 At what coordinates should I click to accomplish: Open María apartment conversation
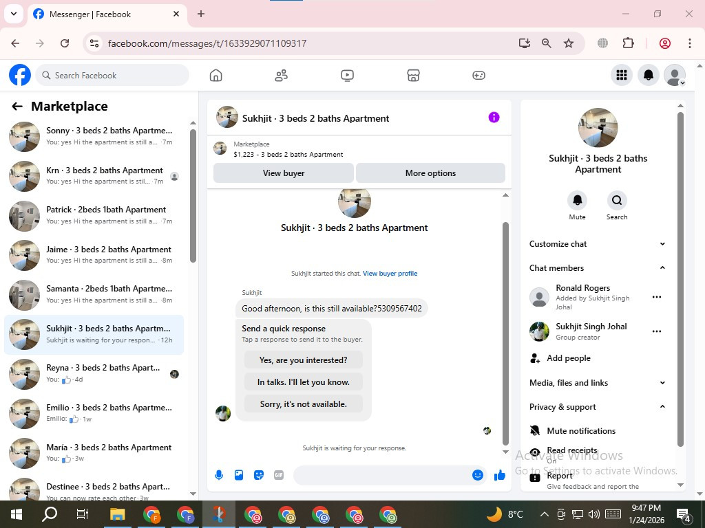[94, 453]
